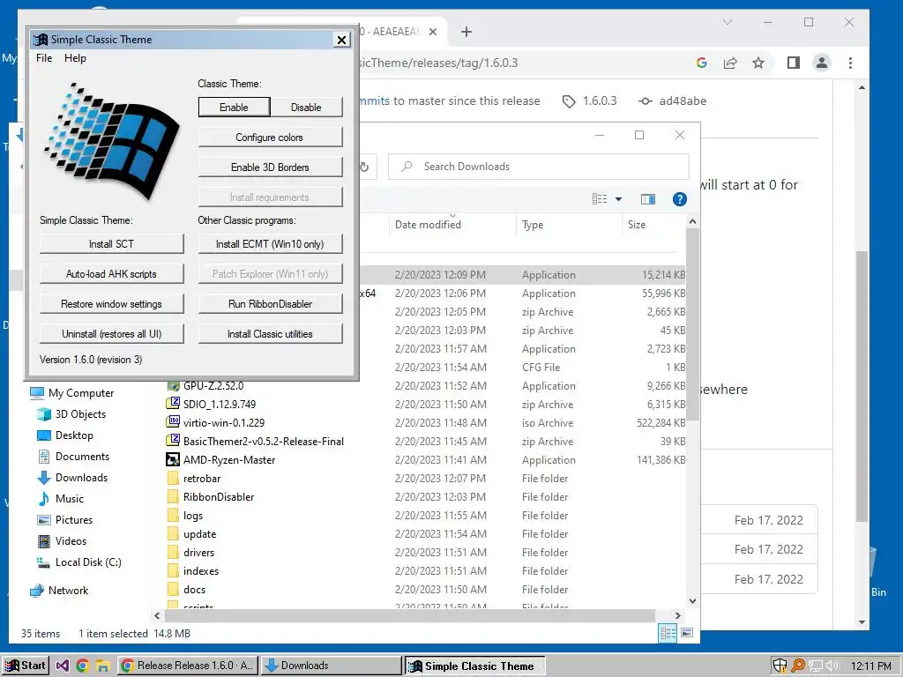
Task: Select virtio-win-0.1.229 iso file icon
Action: (x=173, y=422)
